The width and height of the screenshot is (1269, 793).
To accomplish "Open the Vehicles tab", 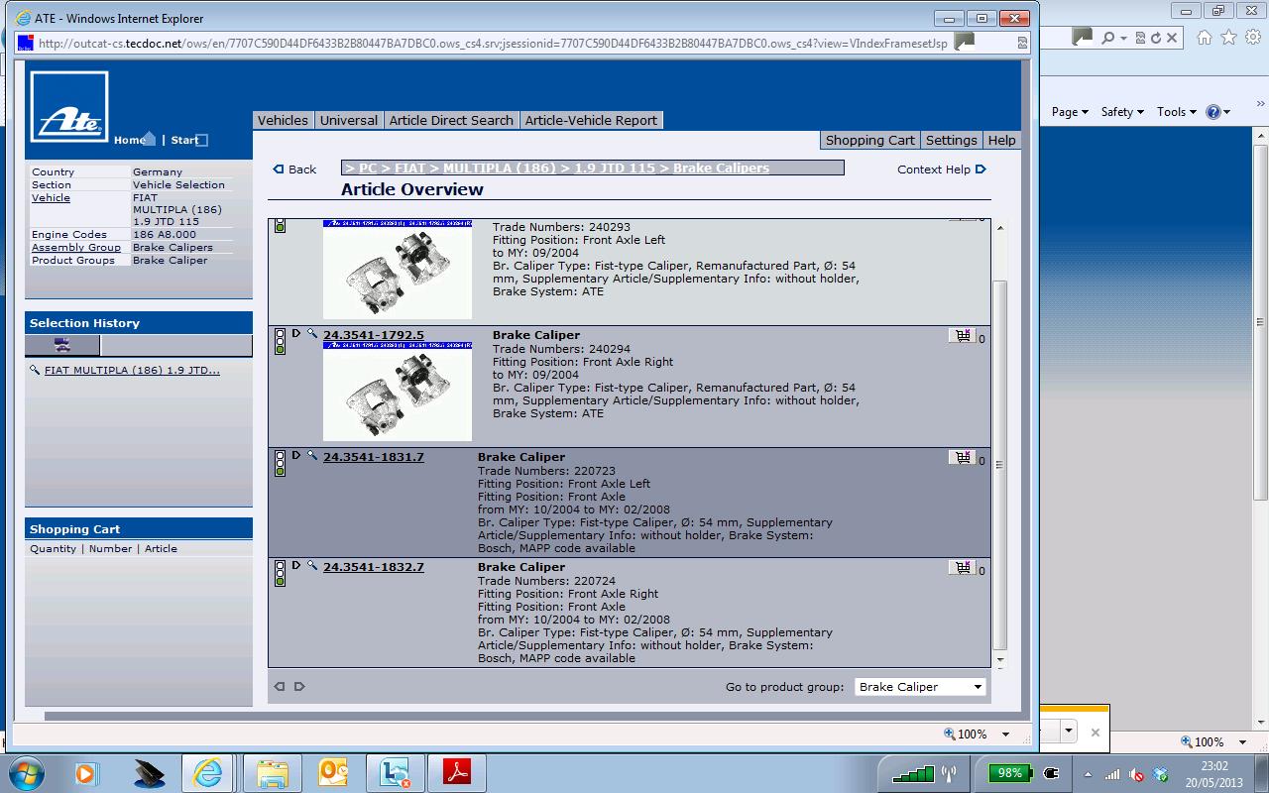I will [x=283, y=120].
